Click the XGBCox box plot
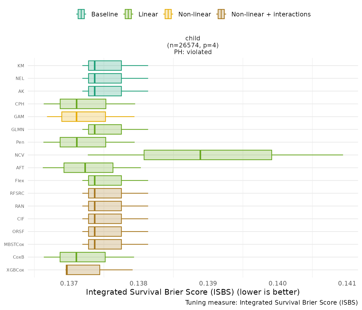362x310 pixels. [83, 270]
